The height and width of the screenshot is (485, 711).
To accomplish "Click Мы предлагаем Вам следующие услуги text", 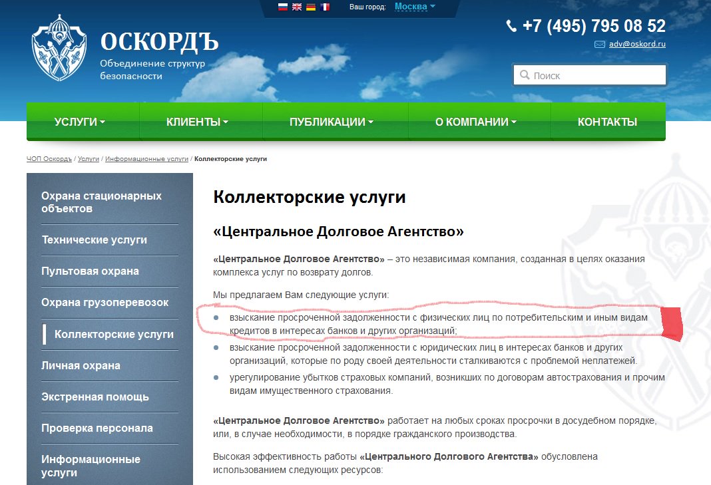I will point(301,295).
